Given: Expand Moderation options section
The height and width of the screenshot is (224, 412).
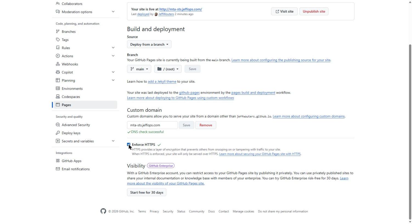Looking at the screenshot, I should [113, 12].
